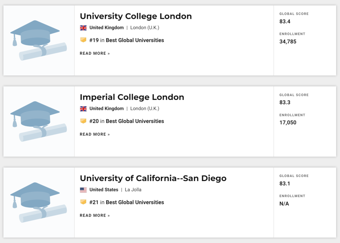Click the UC San Diego graduation cap icon
Screen dimensions: 340x243
39,202
